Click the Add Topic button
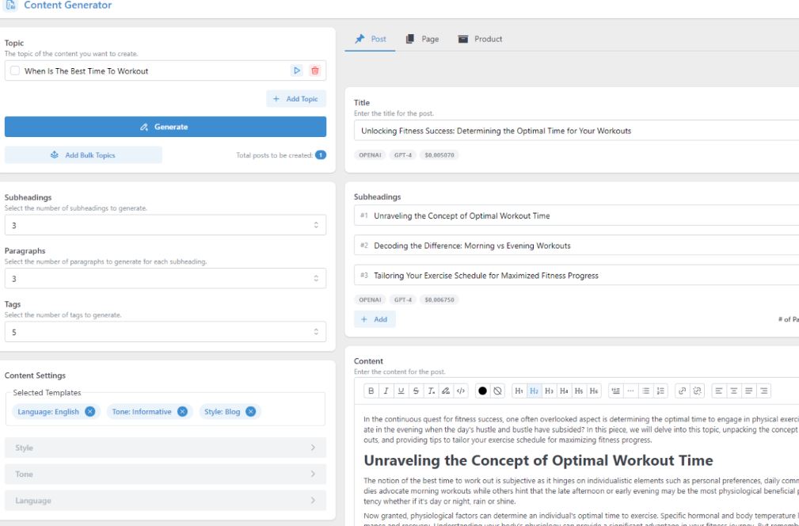Screen dimensions: 799x526 point(296,99)
